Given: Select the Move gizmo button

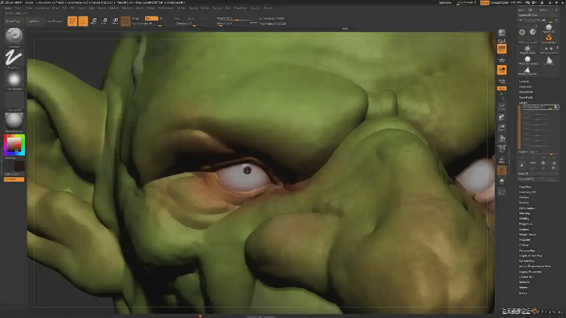Looking at the screenshot, I should pos(93,21).
